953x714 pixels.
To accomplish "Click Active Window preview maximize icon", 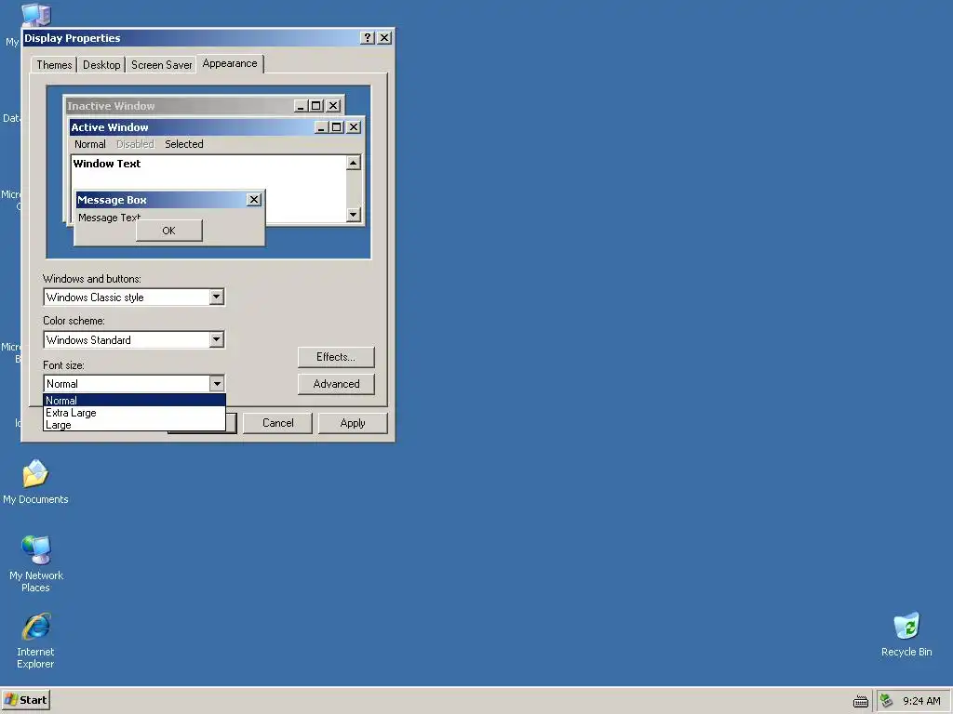I will coord(337,126).
